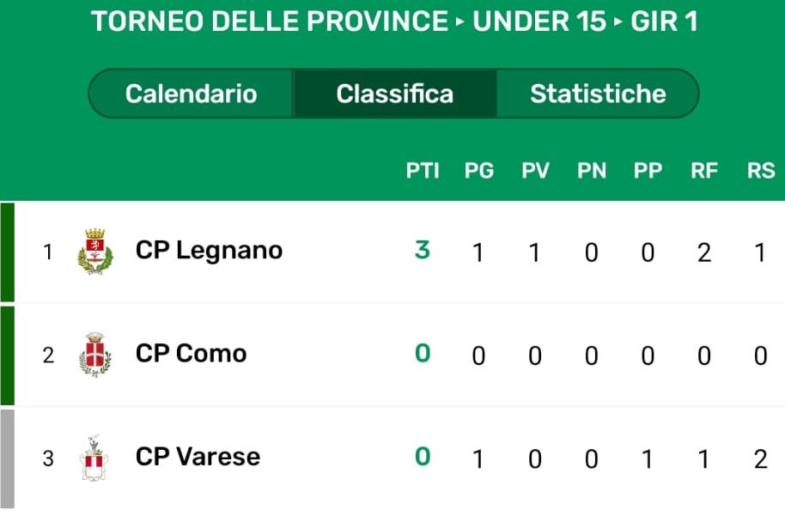Viewport: 785px width, 522px height.
Task: Click TORNEO DELLE PROVINCE in the title
Action: coord(270,21)
